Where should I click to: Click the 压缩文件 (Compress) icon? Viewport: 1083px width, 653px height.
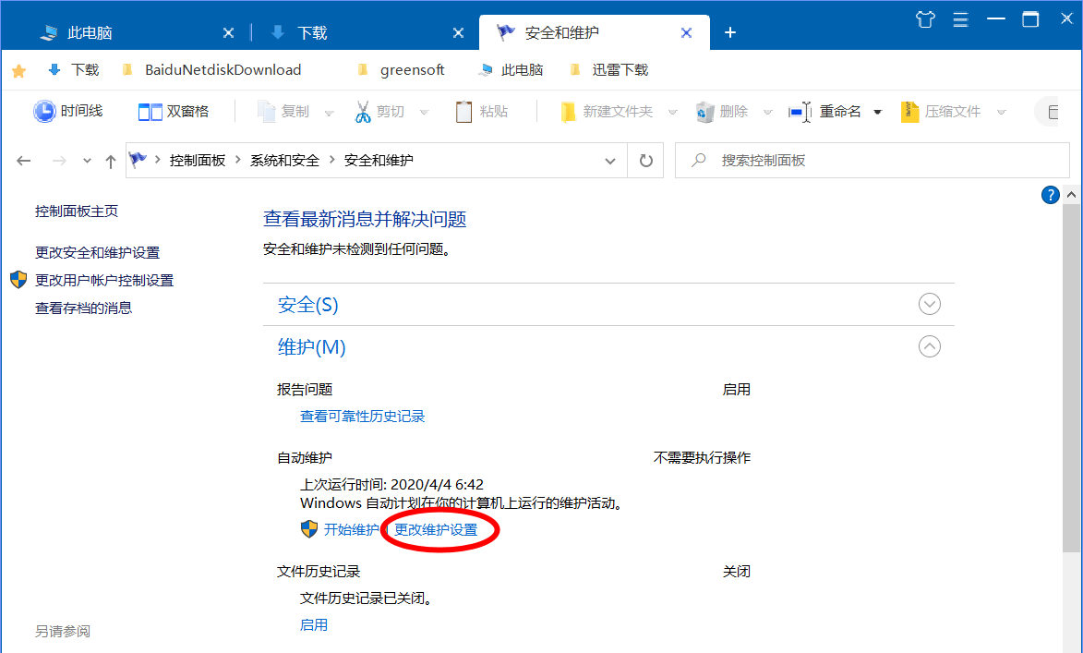point(909,111)
